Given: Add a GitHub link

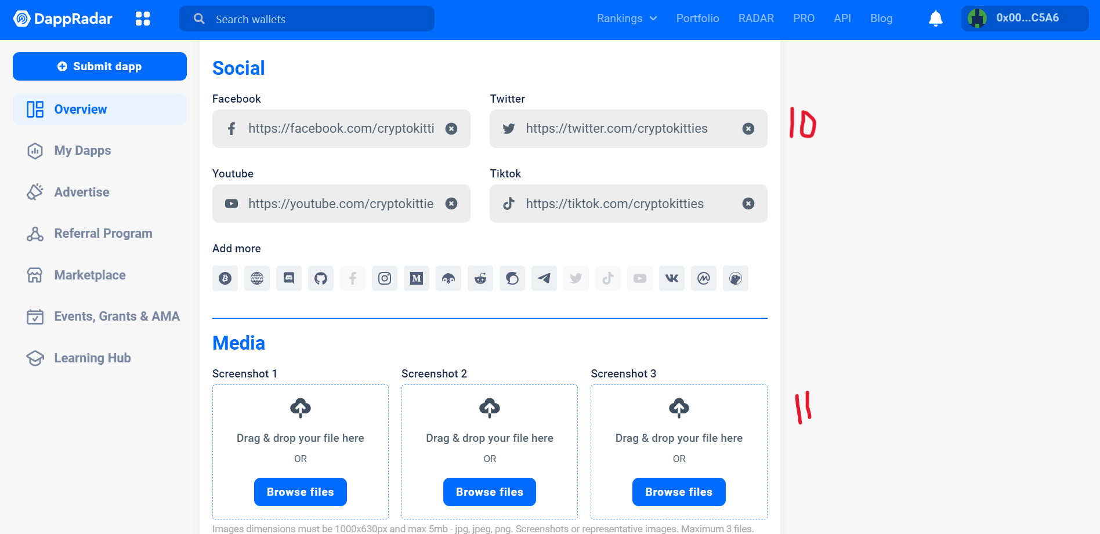Looking at the screenshot, I should coord(321,278).
